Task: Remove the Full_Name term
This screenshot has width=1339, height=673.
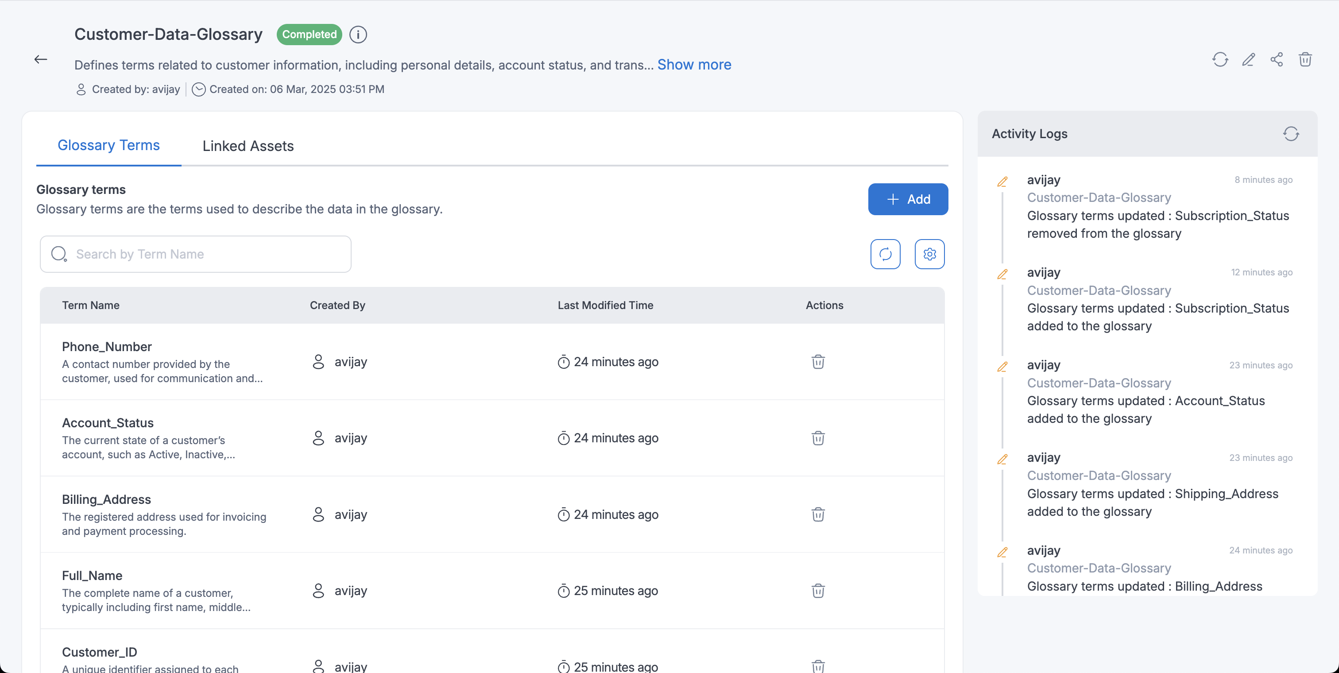Action: (x=818, y=591)
